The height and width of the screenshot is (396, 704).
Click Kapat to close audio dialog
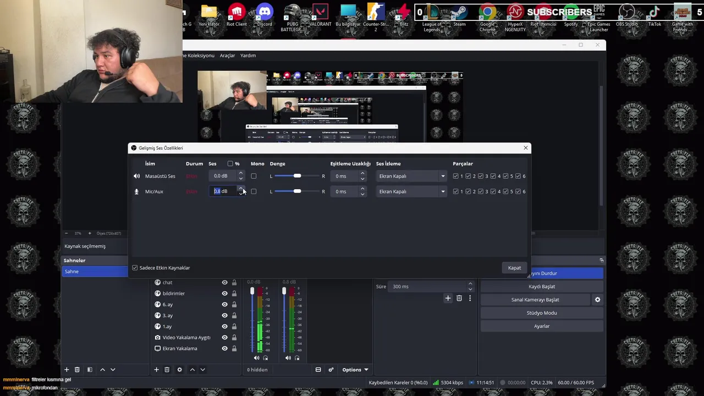[x=514, y=268]
